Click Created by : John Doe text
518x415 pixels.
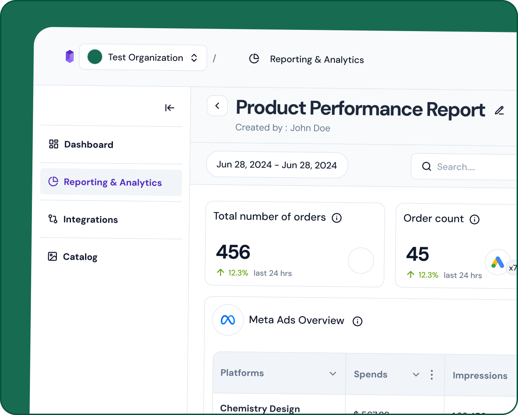click(x=283, y=128)
